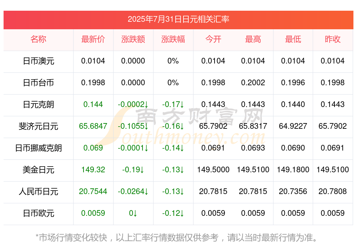Click the disclaimer text about 市场行情变化较快

pos(177,238)
